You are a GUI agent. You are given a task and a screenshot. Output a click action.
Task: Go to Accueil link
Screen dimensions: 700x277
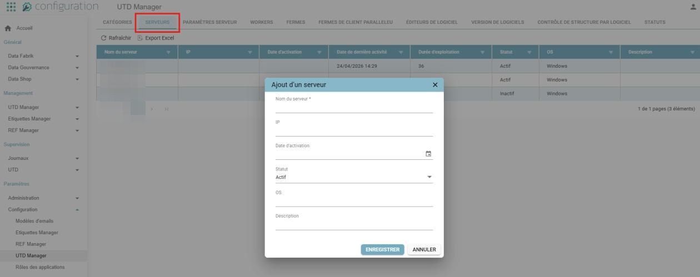[x=24, y=28]
